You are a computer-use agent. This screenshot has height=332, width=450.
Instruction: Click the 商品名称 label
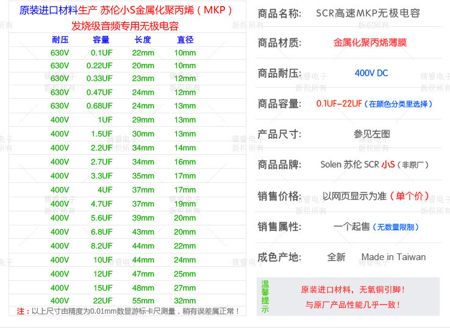point(279,13)
